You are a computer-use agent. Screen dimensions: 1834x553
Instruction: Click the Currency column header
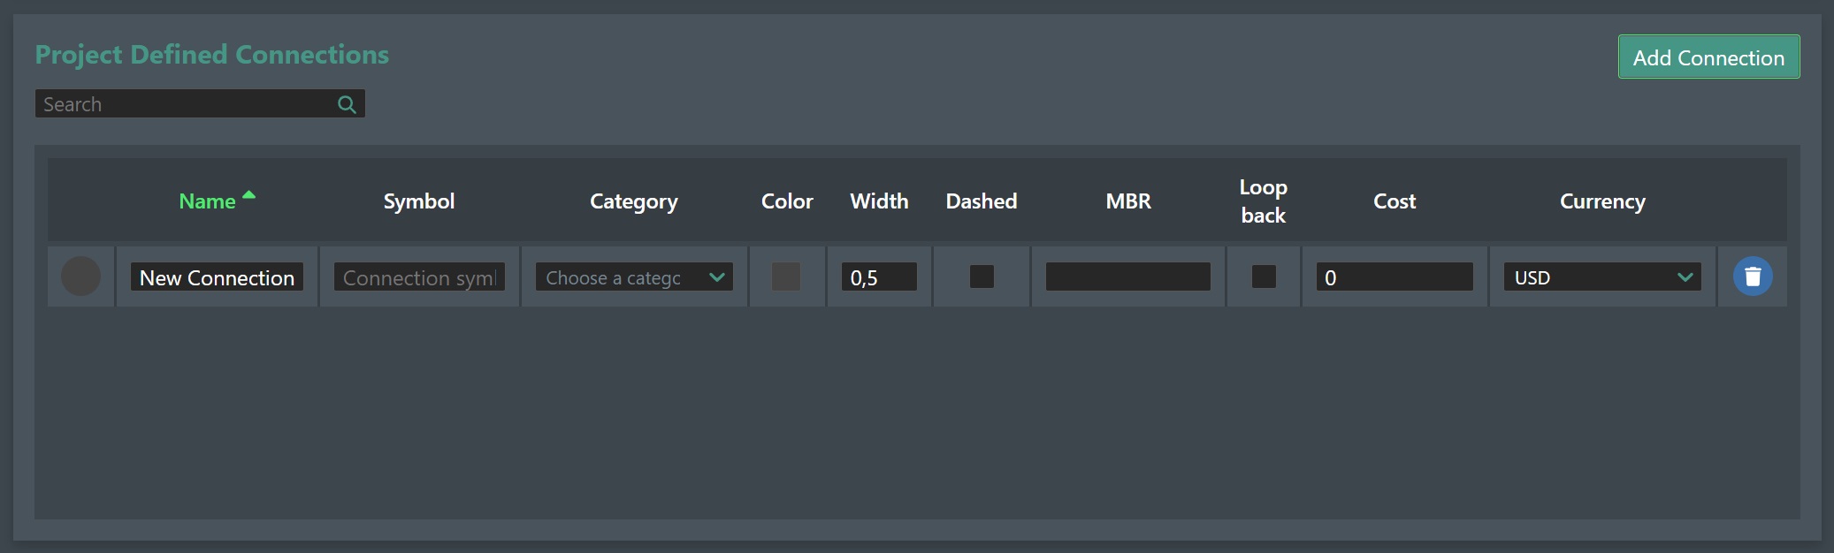tap(1602, 201)
